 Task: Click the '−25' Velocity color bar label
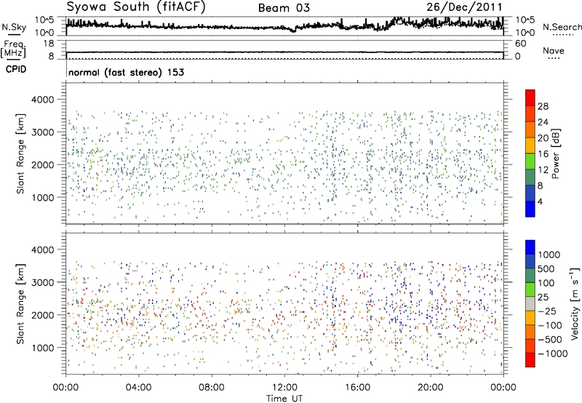[547, 311]
